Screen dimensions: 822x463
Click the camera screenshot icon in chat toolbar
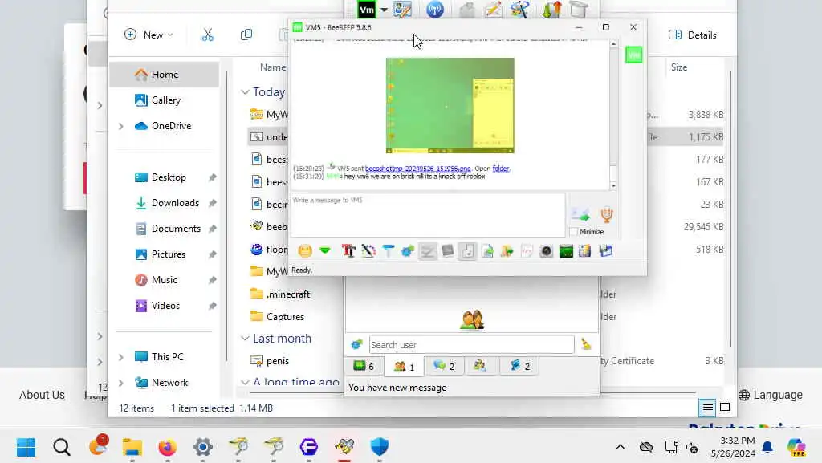546,251
